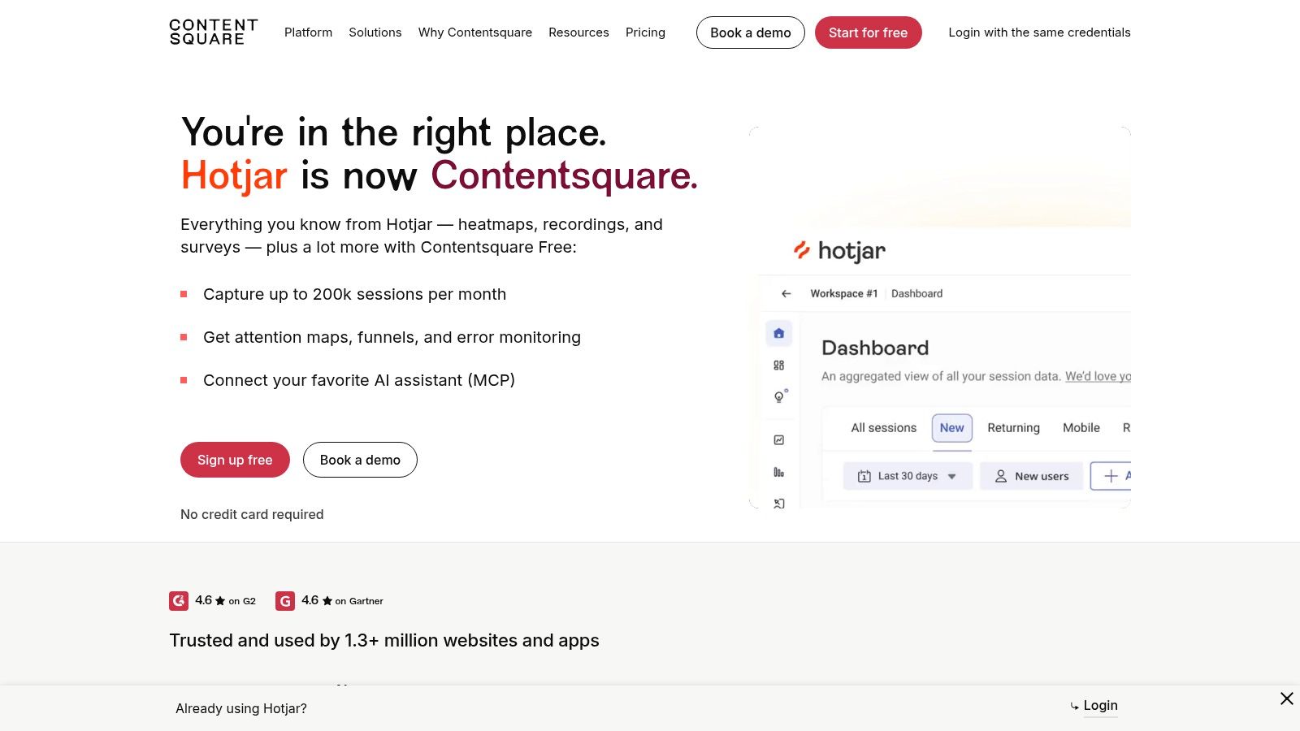
Task: Click Book a demo in the header
Action: point(751,32)
